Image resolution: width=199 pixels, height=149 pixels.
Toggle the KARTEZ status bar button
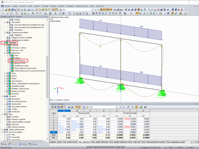pos(103,147)
